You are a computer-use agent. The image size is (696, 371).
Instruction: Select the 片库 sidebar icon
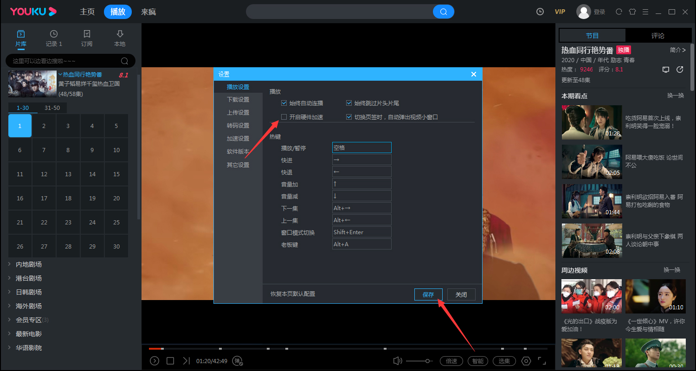pyautogui.click(x=20, y=38)
